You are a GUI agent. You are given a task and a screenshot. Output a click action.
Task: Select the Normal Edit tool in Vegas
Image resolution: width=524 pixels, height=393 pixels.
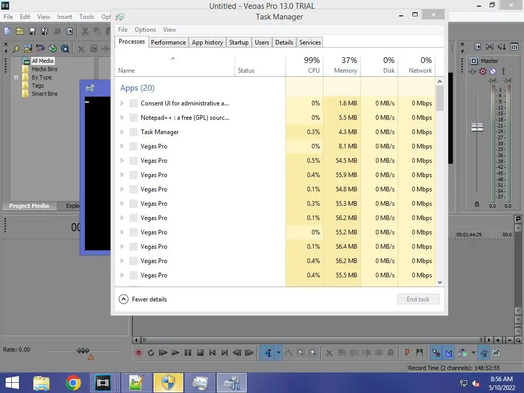coord(268,353)
